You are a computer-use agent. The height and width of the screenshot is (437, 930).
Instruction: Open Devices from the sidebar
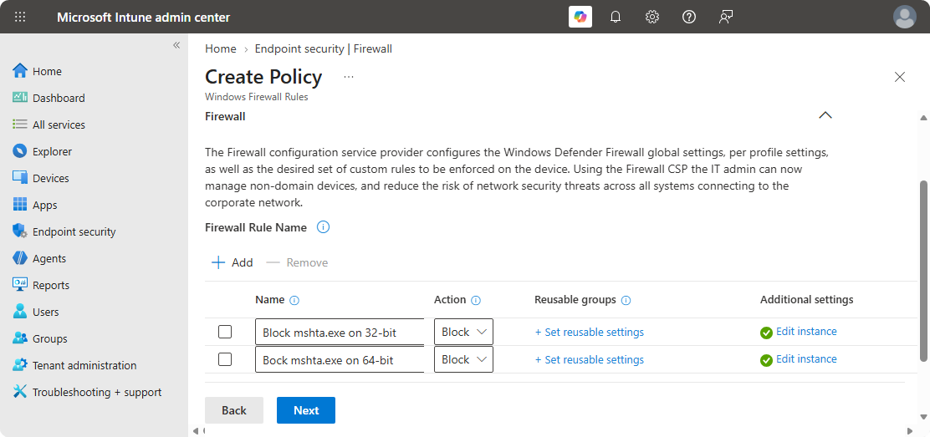[50, 178]
